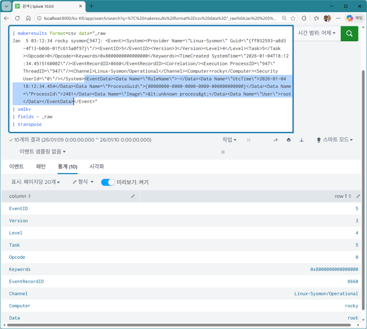Screen dimensions: 367x329
Task: Select the Linux-Sysmon/Operational channel value
Action: click(326, 293)
